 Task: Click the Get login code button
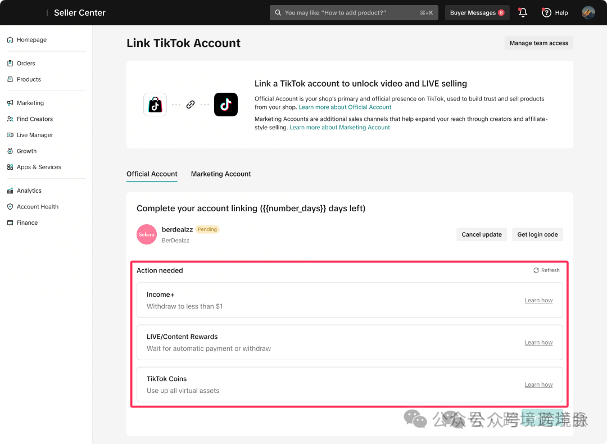(x=537, y=234)
